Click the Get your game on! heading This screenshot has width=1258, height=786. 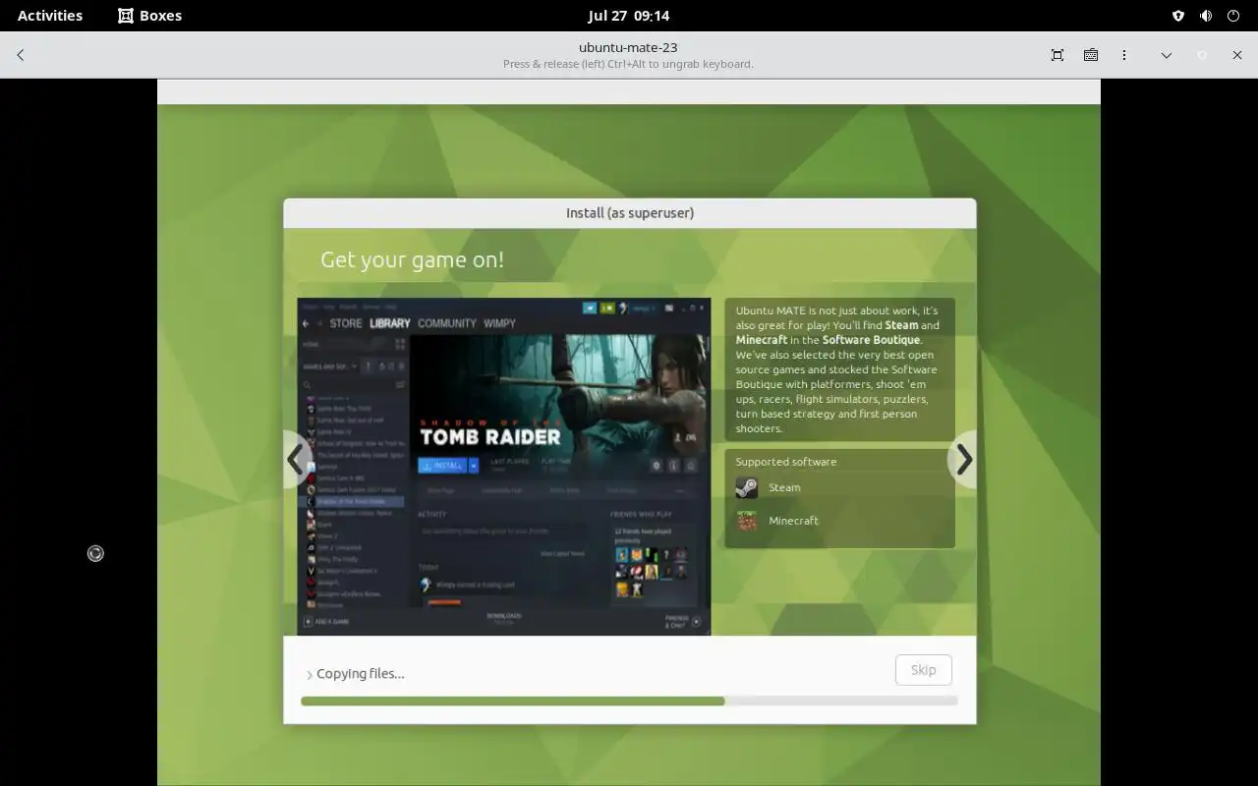pyautogui.click(x=412, y=259)
